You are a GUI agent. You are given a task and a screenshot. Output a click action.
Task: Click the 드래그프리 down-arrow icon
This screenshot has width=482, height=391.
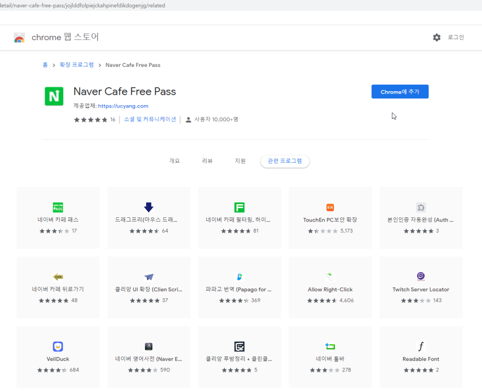(149, 207)
